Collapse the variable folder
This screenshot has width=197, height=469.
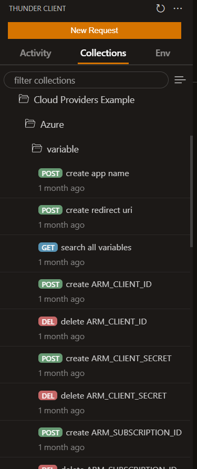(x=63, y=149)
